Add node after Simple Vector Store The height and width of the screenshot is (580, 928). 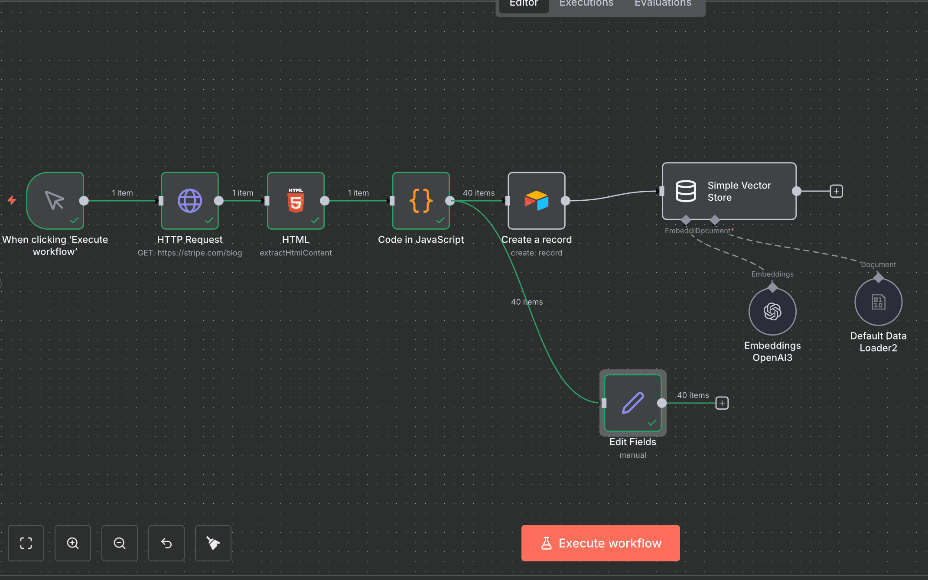point(836,191)
